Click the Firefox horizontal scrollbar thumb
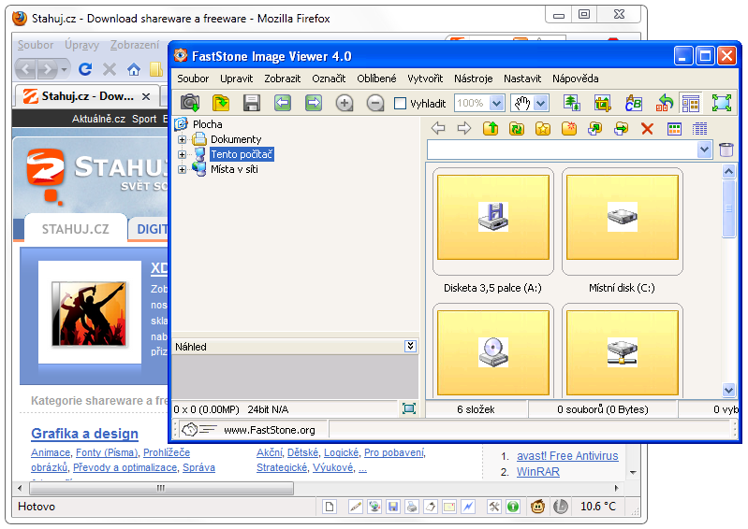 tap(161, 488)
